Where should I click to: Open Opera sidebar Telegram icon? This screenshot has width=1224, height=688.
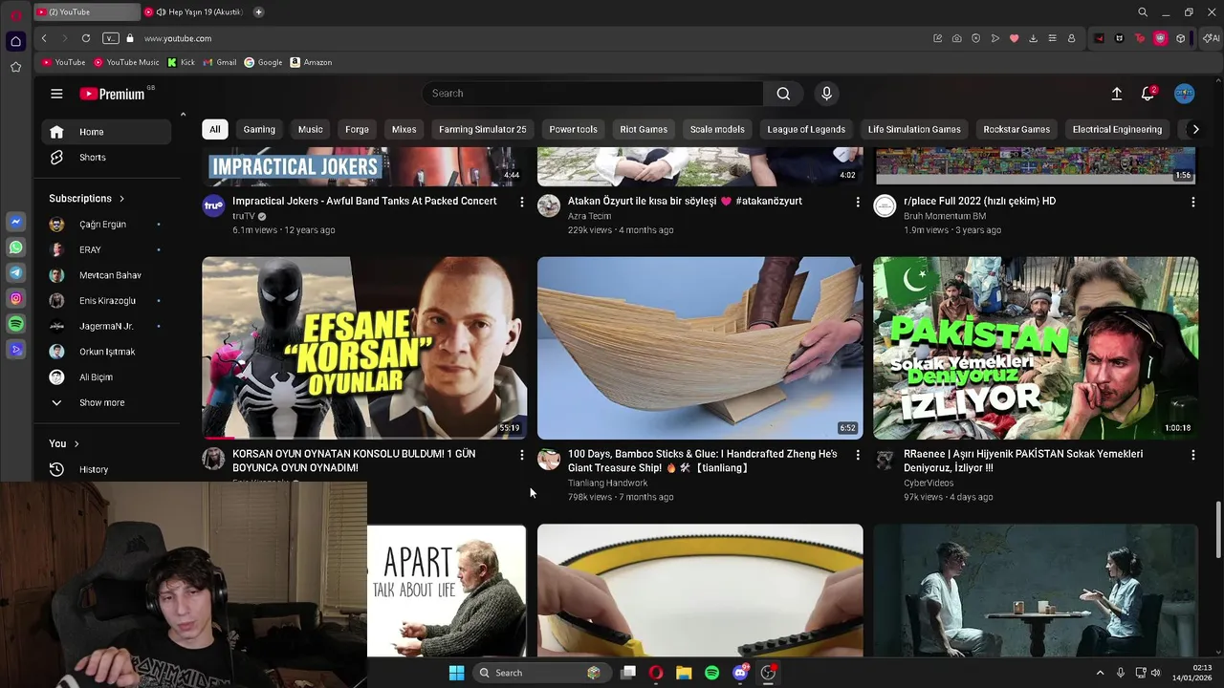[15, 273]
